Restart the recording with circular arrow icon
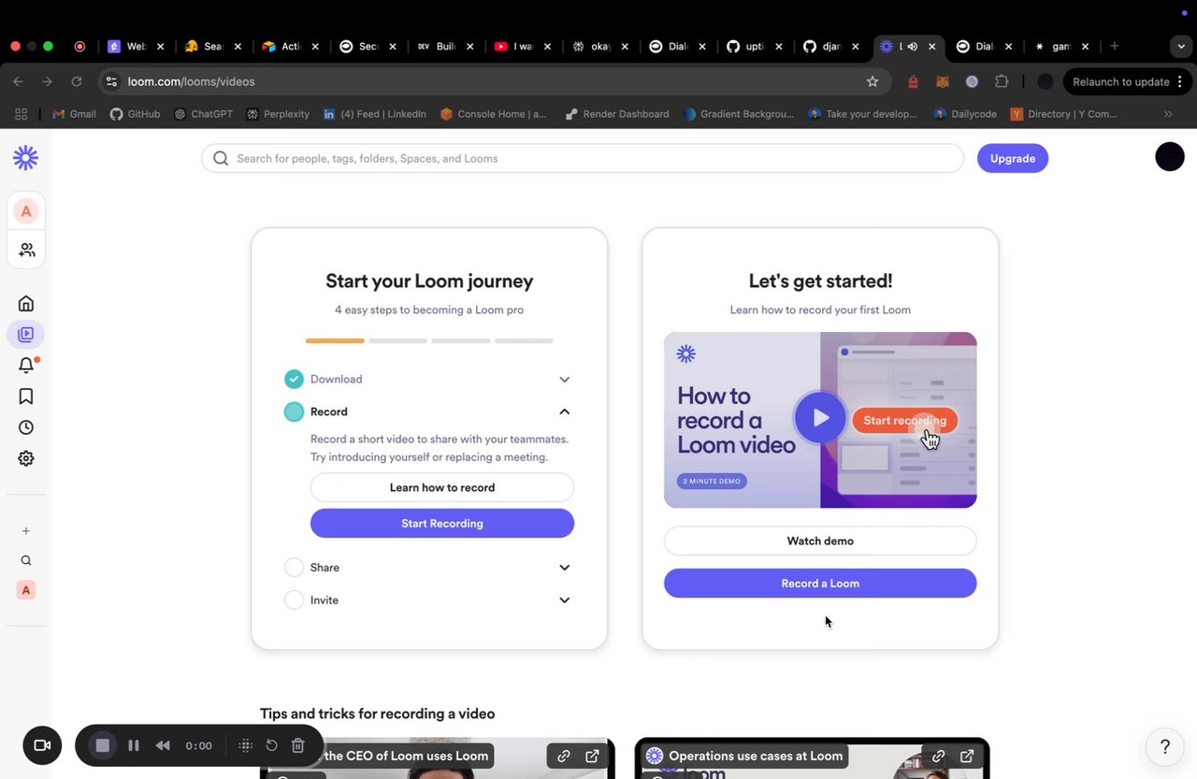The image size is (1197, 779). click(271, 745)
